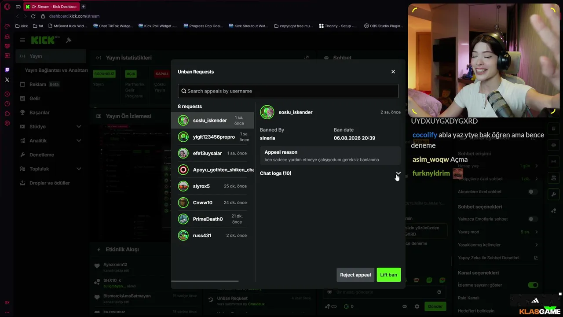View PrimeDeath0's unban request

tap(212, 219)
